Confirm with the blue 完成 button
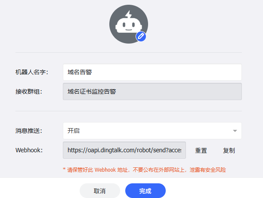This screenshot has height=198, width=263. [x=145, y=191]
